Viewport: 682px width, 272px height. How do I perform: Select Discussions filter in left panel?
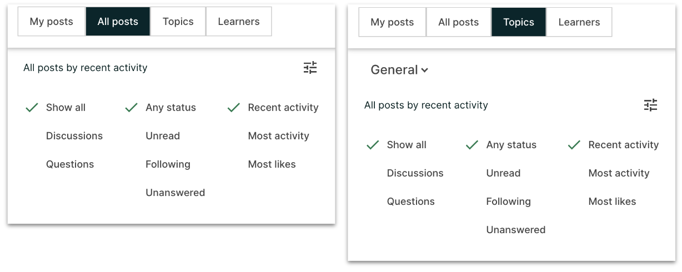click(x=74, y=136)
